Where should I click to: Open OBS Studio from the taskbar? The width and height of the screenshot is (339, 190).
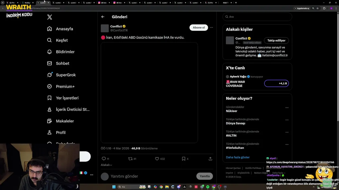[x=219, y=187]
